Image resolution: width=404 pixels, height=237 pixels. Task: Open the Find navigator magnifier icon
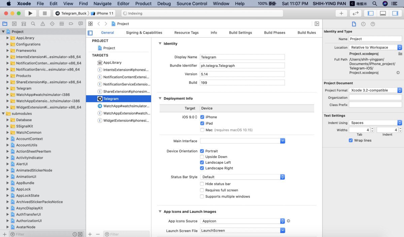[33, 24]
